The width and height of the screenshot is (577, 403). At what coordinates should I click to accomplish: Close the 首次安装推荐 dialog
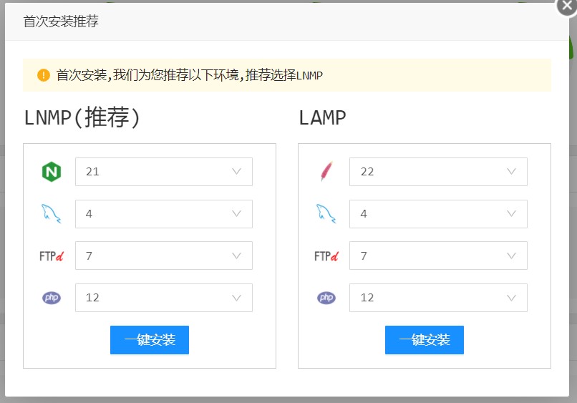coord(566,6)
